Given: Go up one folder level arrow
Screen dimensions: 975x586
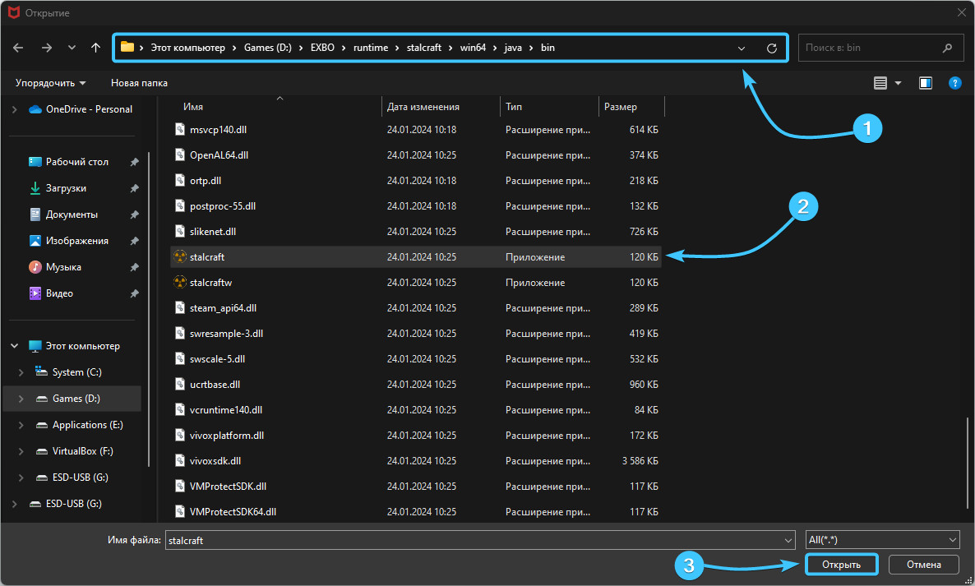Looking at the screenshot, I should click(96, 48).
